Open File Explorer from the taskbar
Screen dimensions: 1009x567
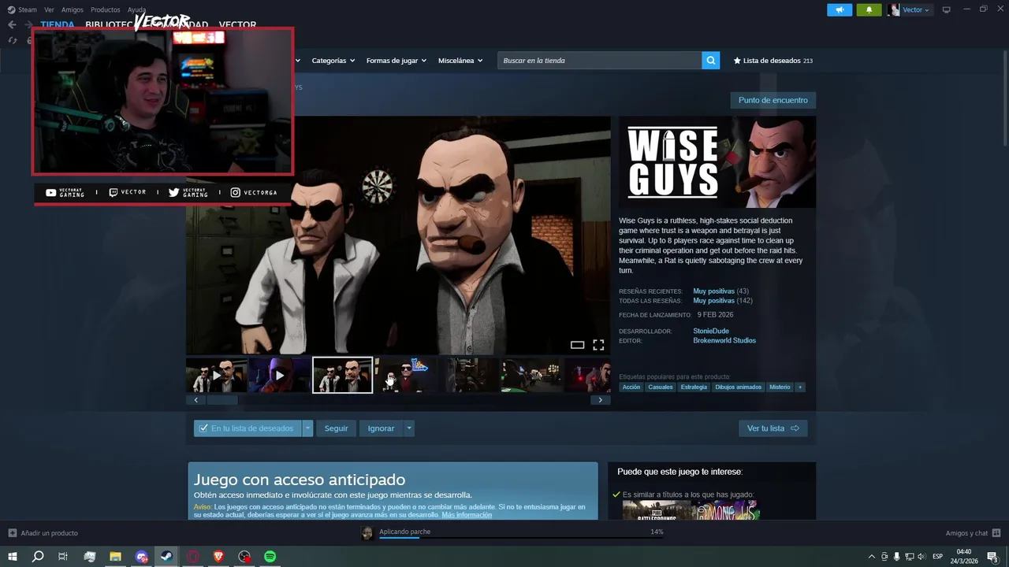[115, 557]
